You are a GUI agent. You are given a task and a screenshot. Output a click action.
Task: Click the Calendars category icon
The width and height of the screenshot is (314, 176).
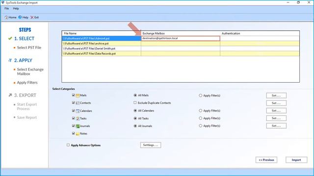(x=78, y=111)
